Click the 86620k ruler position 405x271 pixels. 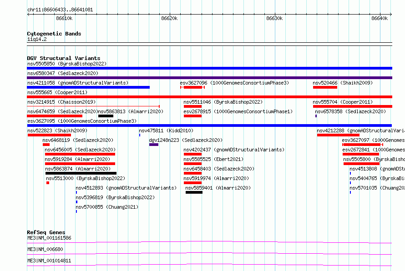pyautogui.click(x=169, y=18)
